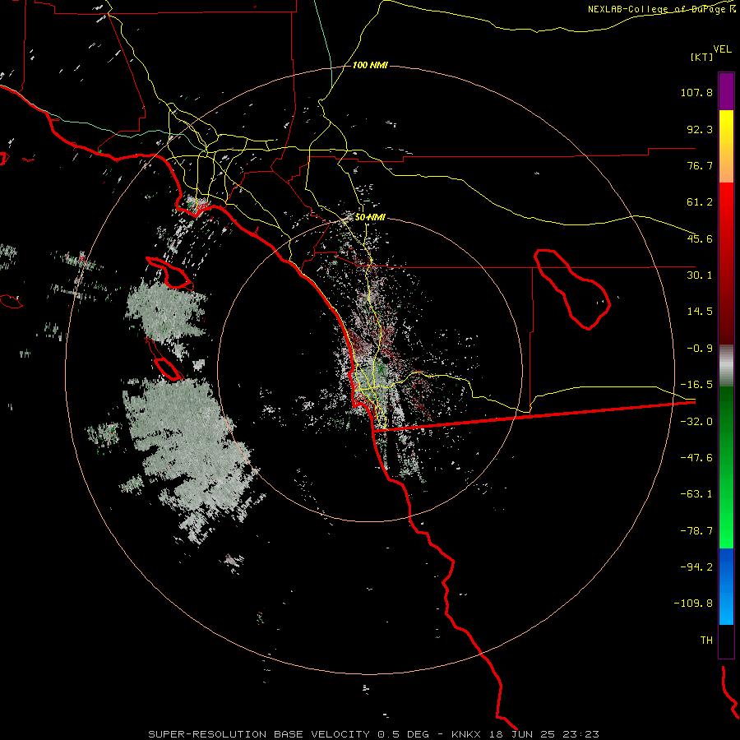Select the 30.1 velocity scale value

(700, 275)
